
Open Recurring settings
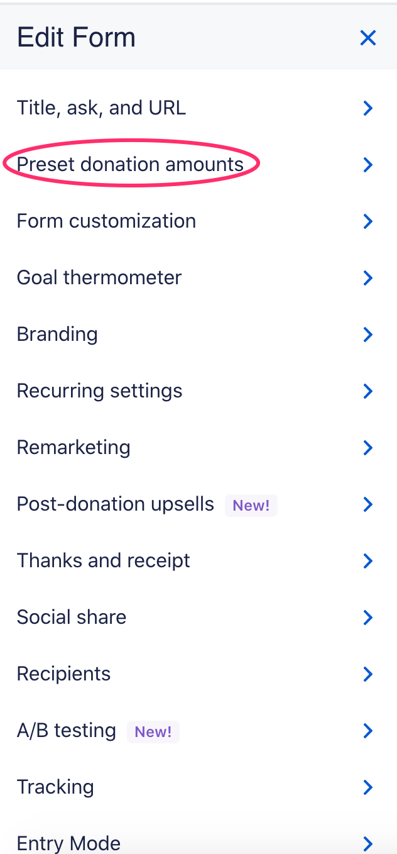(x=99, y=391)
